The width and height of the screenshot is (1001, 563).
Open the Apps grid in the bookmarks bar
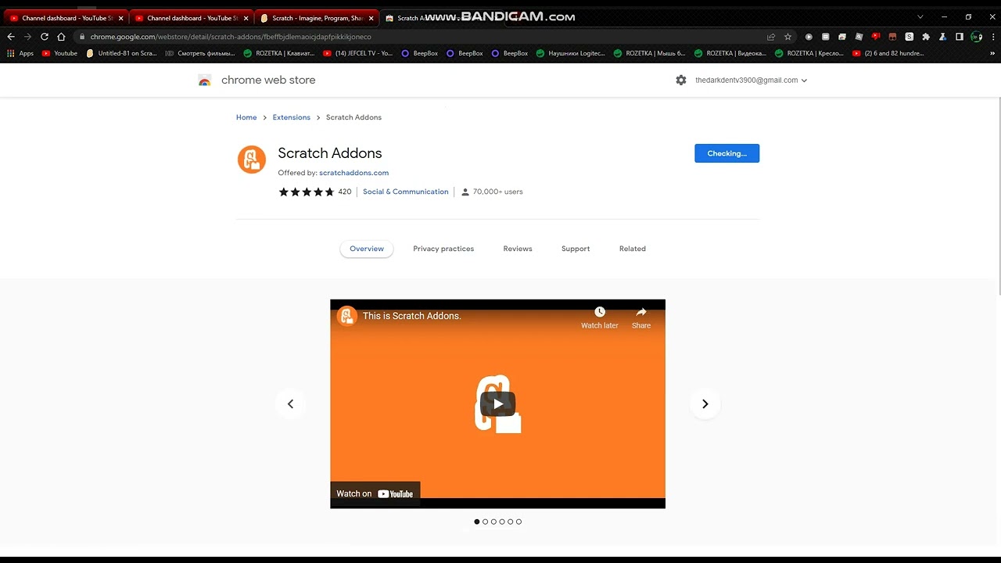20,53
